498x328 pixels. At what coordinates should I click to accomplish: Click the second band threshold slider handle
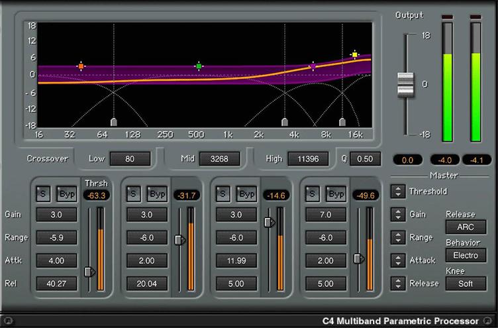[x=180, y=240]
